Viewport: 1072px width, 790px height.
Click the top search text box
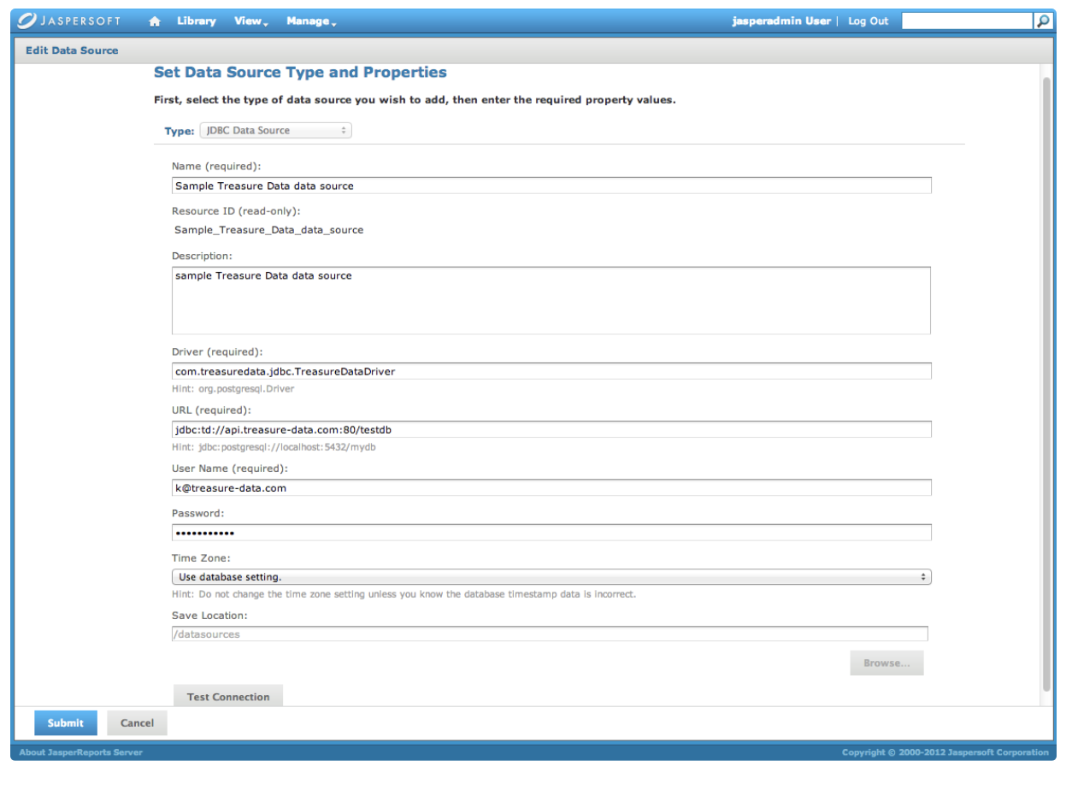(967, 21)
